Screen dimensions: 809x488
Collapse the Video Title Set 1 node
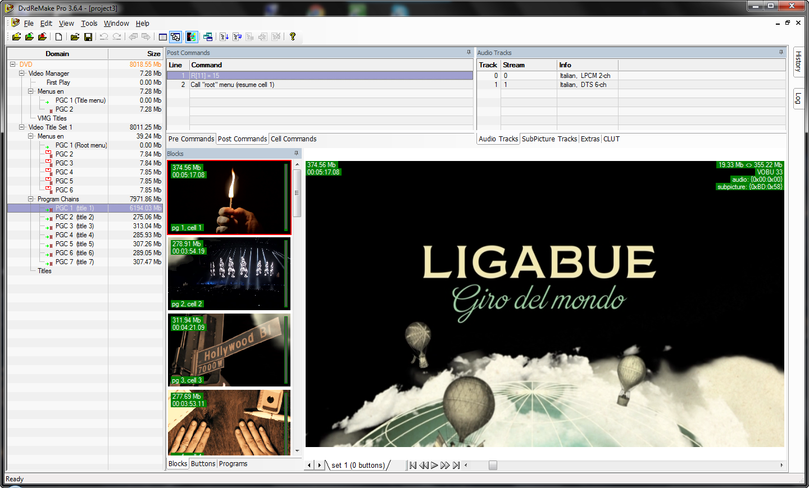pos(22,127)
